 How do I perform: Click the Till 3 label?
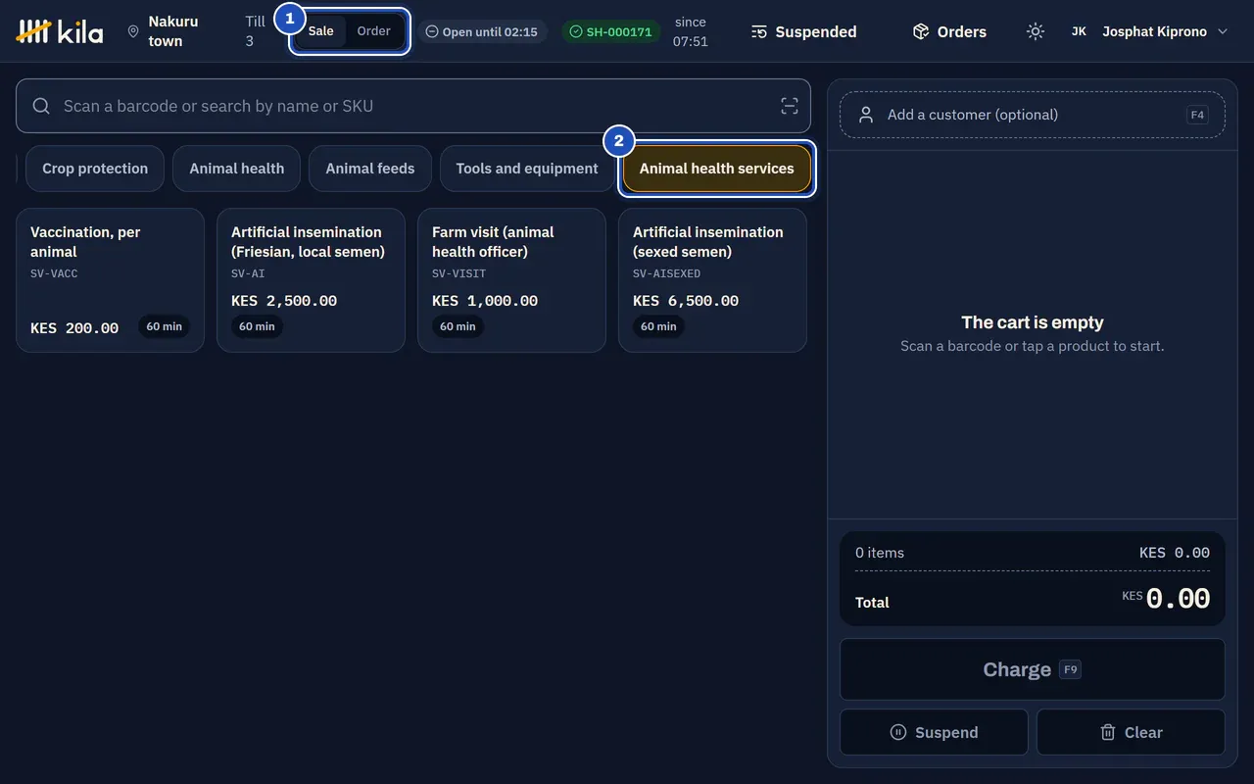[255, 31]
